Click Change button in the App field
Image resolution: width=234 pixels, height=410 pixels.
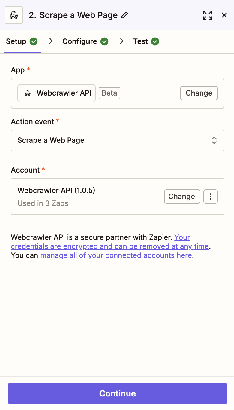point(199,93)
